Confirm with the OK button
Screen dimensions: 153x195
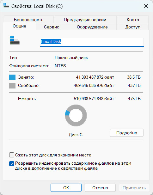tap(66, 188)
